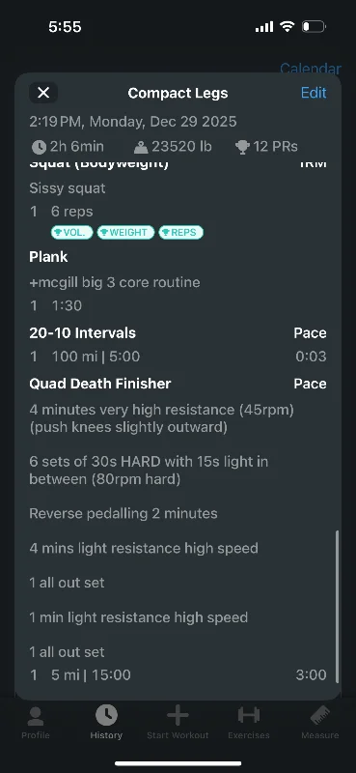Select the WEIGHT personal record badge

[125, 233]
